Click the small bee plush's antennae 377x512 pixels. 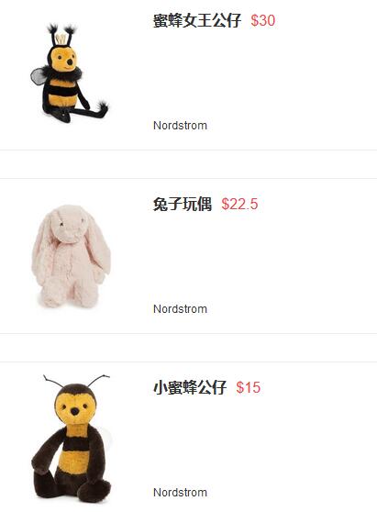point(77,381)
